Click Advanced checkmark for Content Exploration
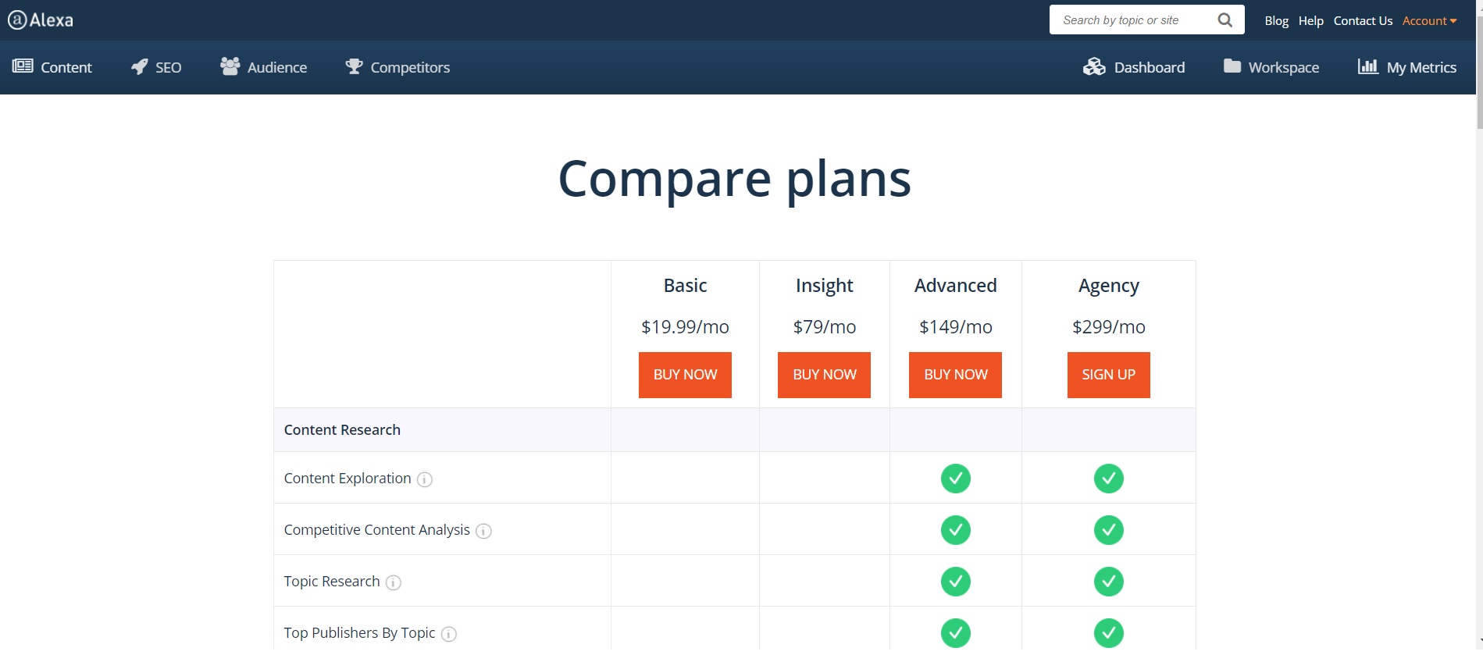Image resolution: width=1483 pixels, height=655 pixels. coord(956,479)
